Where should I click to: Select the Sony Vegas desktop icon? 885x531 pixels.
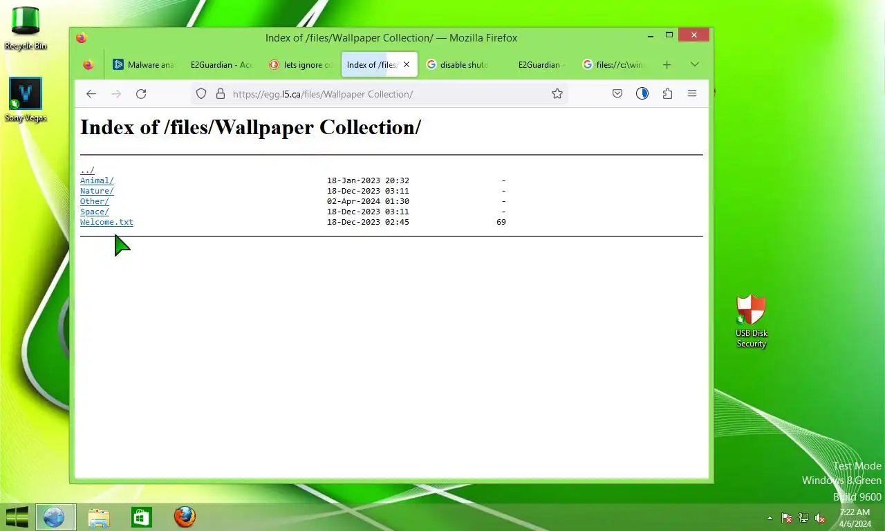tap(26, 100)
